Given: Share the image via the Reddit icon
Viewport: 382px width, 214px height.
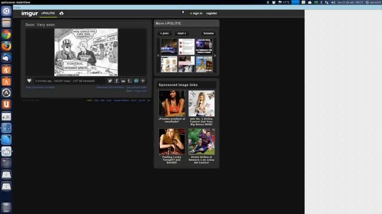Looking at the screenshot, I should coord(124,81).
